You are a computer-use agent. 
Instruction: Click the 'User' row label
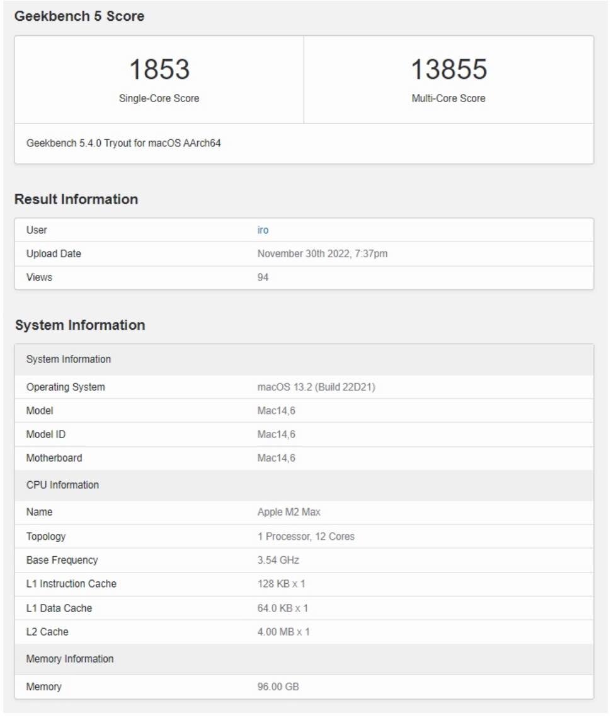(37, 230)
